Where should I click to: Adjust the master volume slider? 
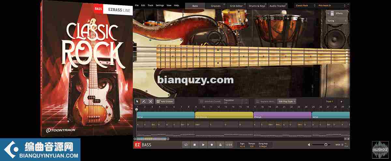[x=322, y=145]
